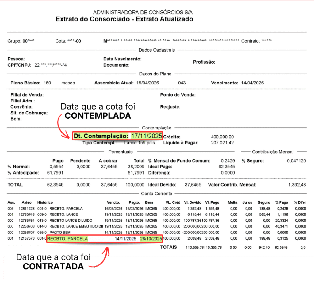
Task: Click the TOTAIS label in the table footer
Action: [x=168, y=247]
